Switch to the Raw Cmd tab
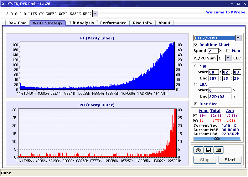Viewport: 248px width, 177px height. [x=18, y=23]
